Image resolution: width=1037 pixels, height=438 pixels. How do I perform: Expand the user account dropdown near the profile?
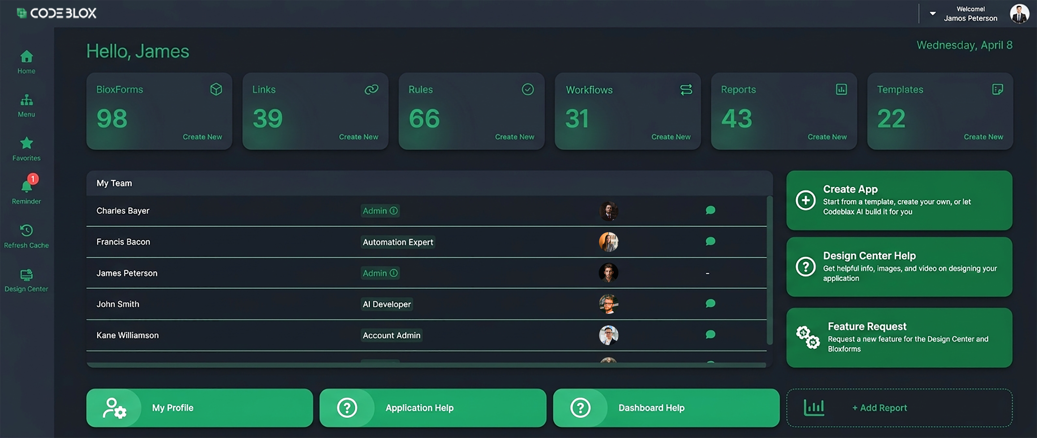pos(932,13)
